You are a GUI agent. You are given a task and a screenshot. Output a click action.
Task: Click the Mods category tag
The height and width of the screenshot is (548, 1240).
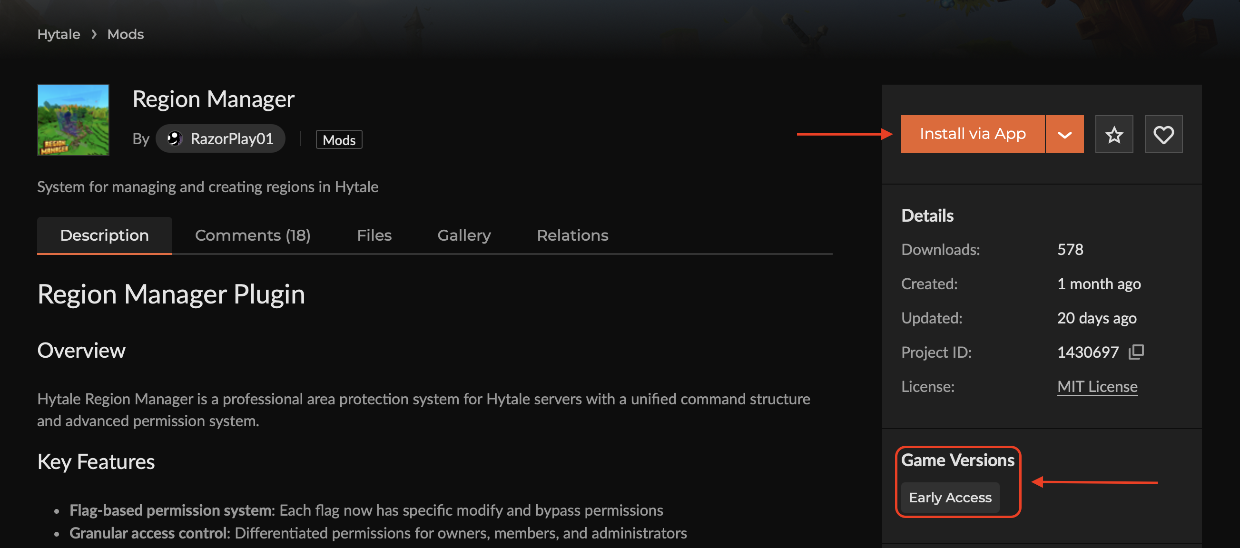click(339, 140)
